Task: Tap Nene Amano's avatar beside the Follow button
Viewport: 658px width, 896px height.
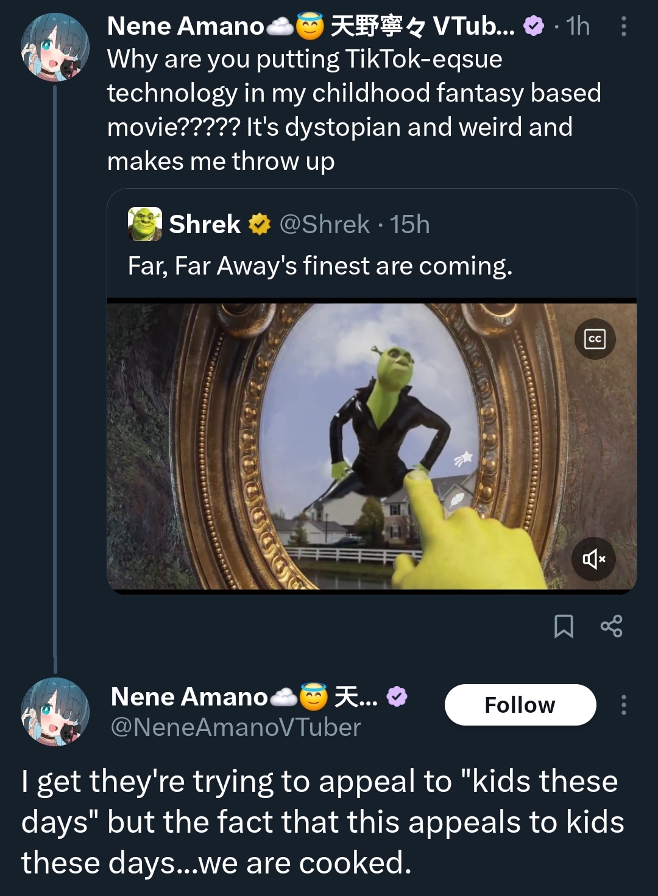Action: [55, 712]
